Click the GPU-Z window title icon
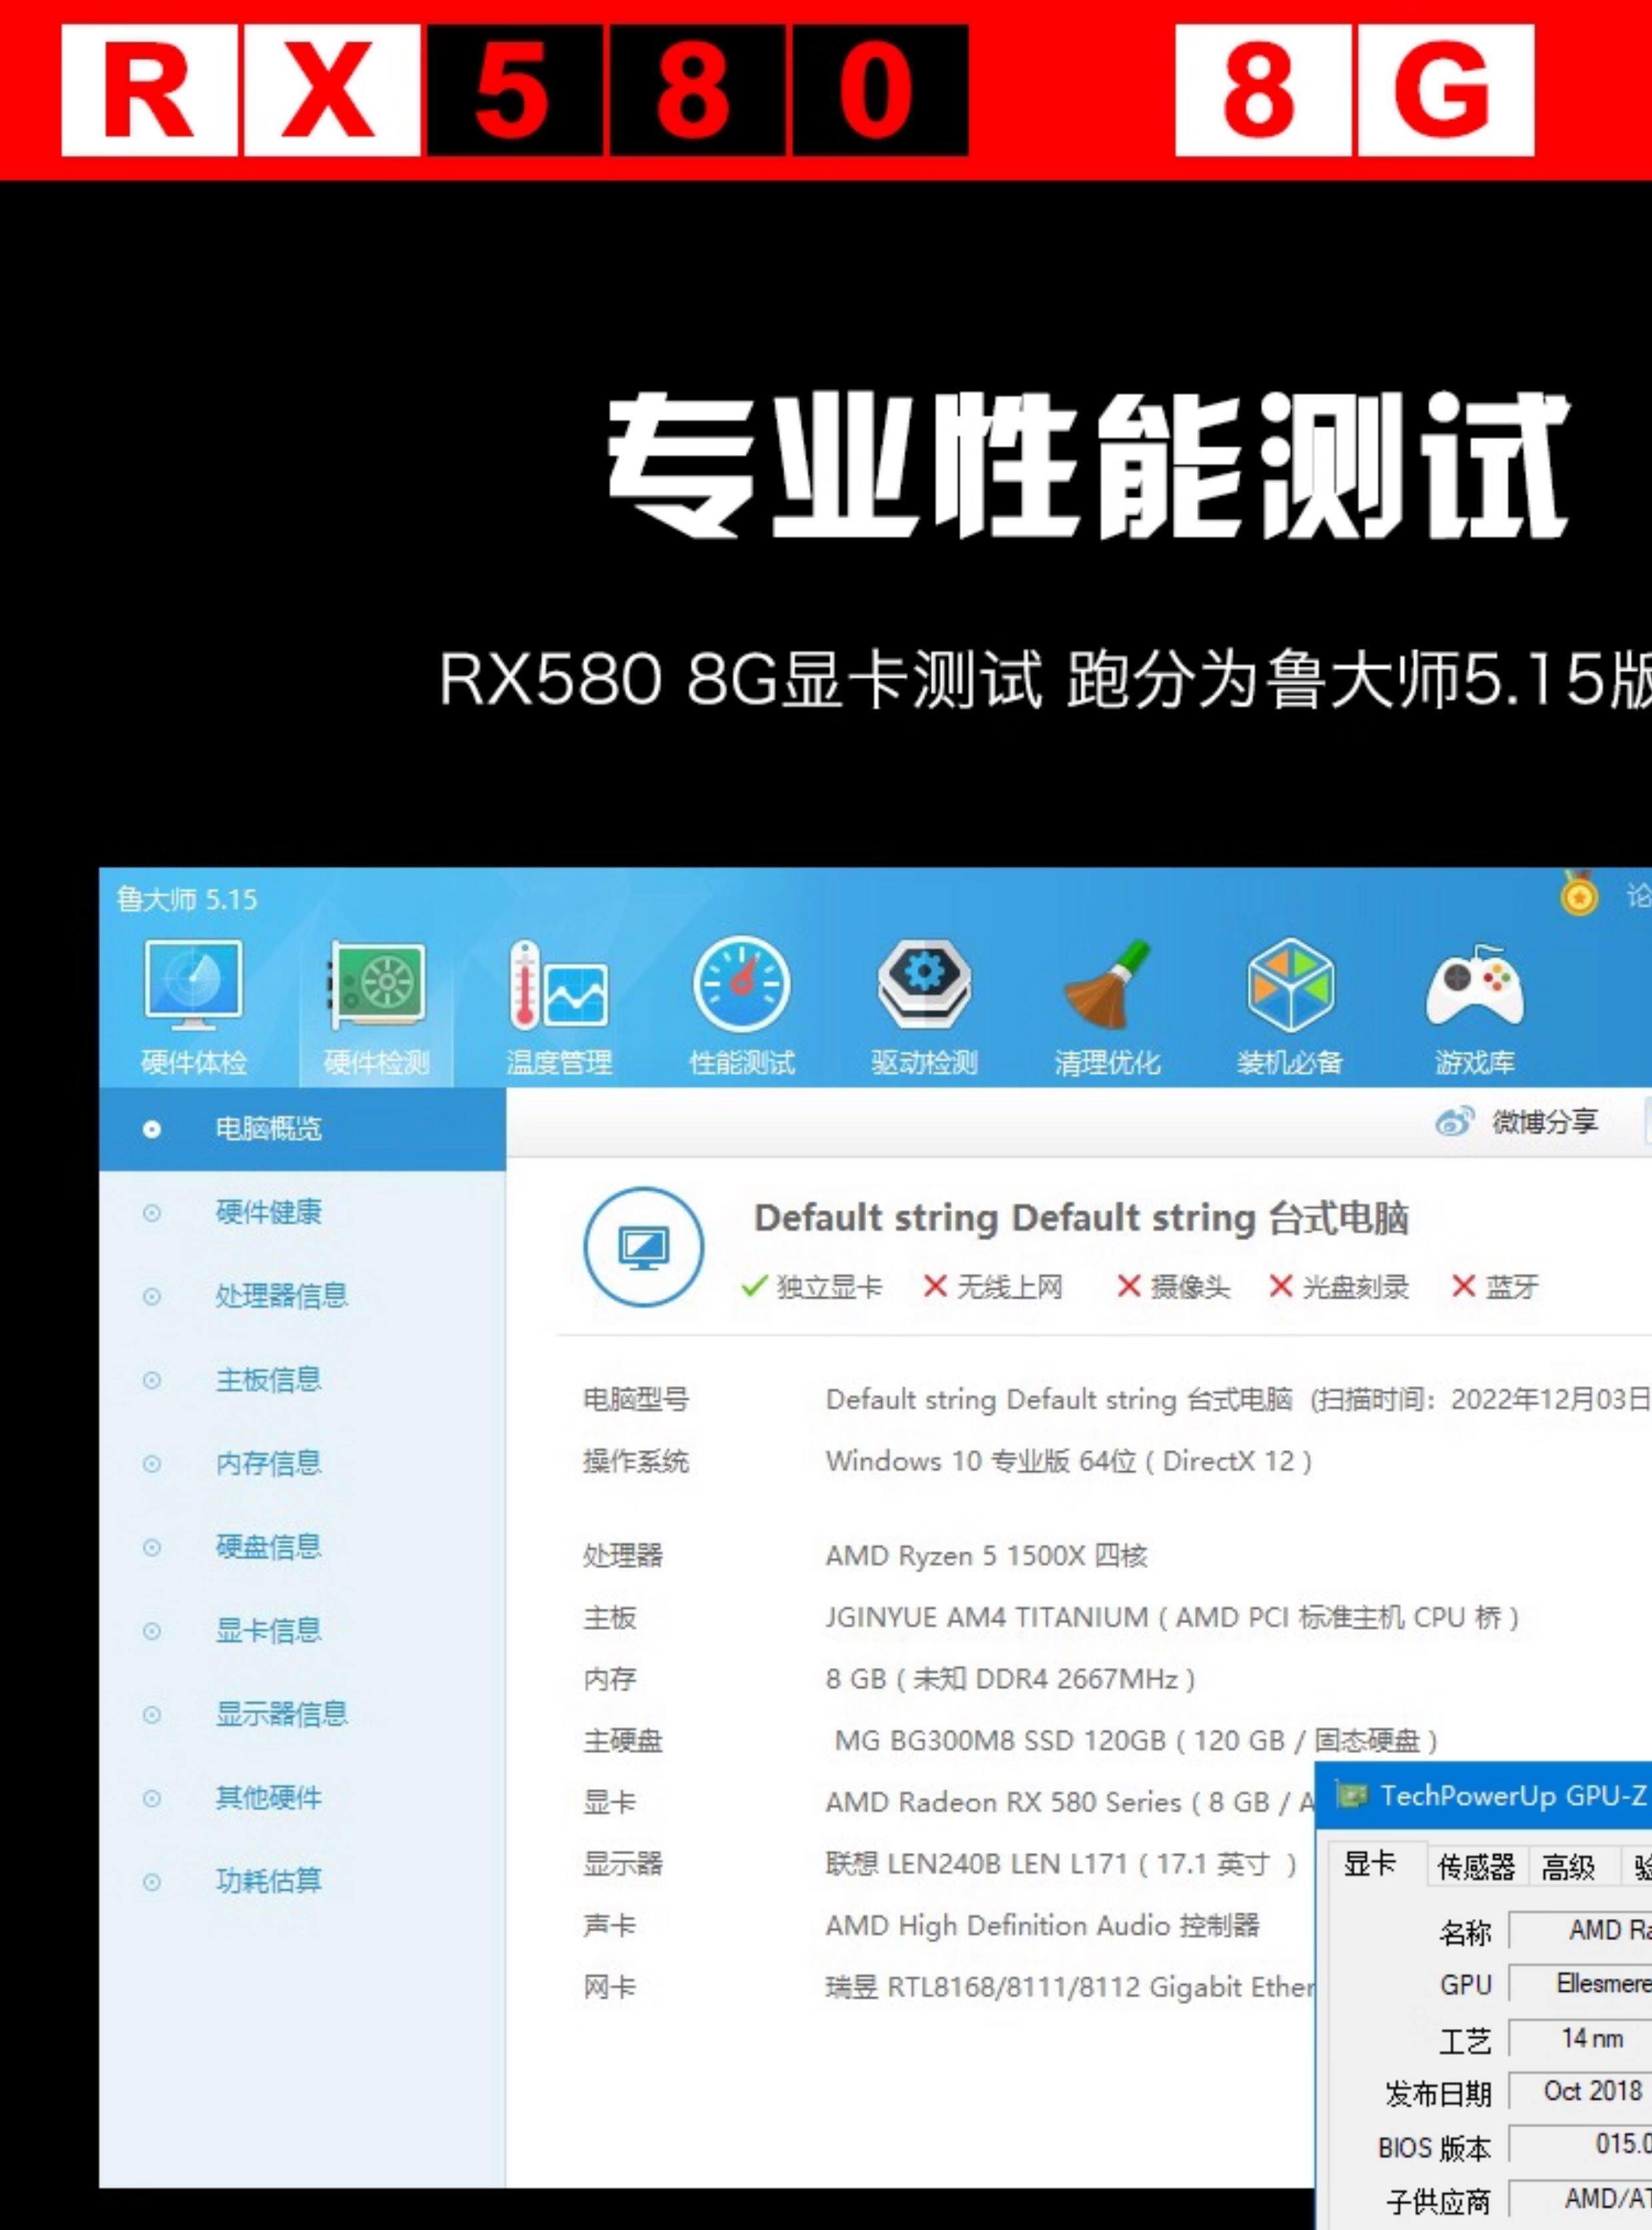The height and width of the screenshot is (2230, 1652). coord(1352,1796)
